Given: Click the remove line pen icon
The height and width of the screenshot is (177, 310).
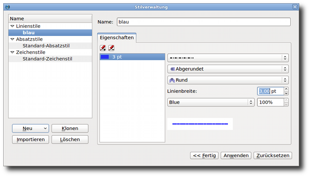Looking at the screenshot, I should point(111,48).
